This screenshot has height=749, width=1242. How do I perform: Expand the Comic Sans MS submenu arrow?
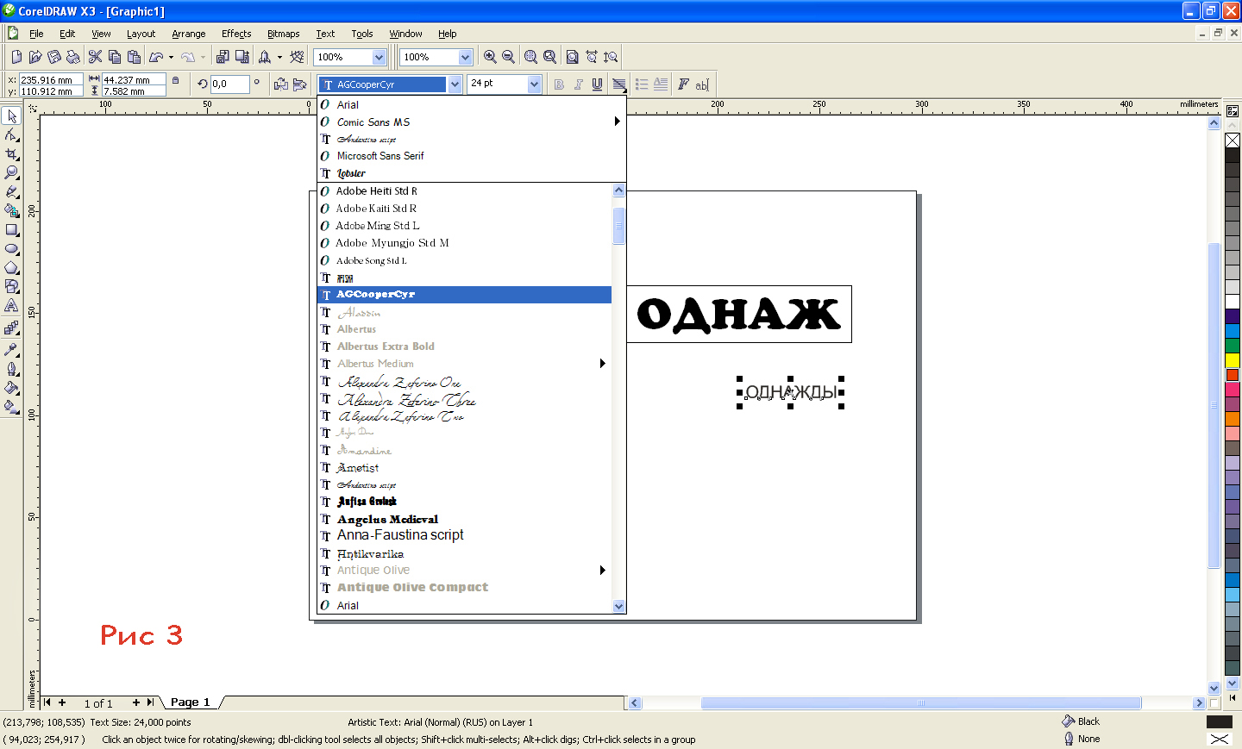tap(617, 122)
